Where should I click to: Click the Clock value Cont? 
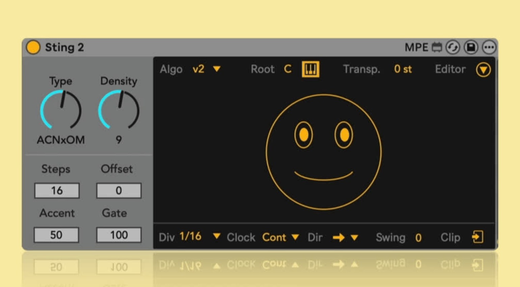coord(274,237)
